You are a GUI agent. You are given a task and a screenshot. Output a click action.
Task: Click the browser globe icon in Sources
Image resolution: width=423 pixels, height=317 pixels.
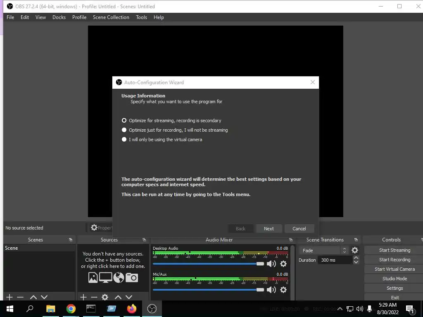tap(119, 277)
